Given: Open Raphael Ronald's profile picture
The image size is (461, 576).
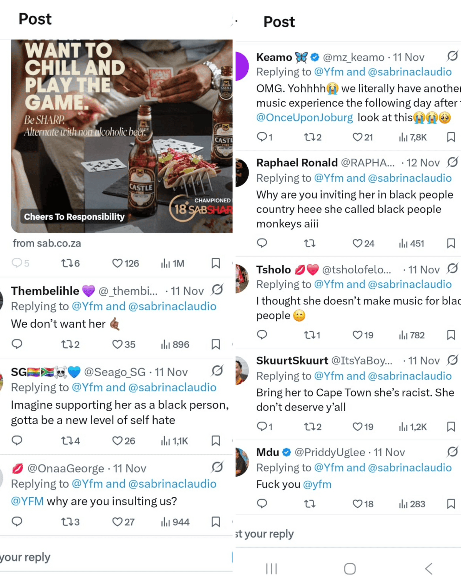Looking at the screenshot, I should click(242, 172).
